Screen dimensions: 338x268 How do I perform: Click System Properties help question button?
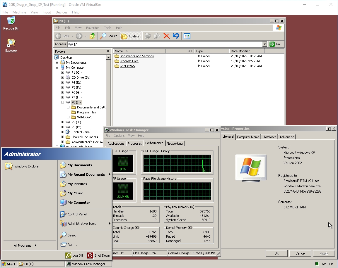tap(329, 128)
